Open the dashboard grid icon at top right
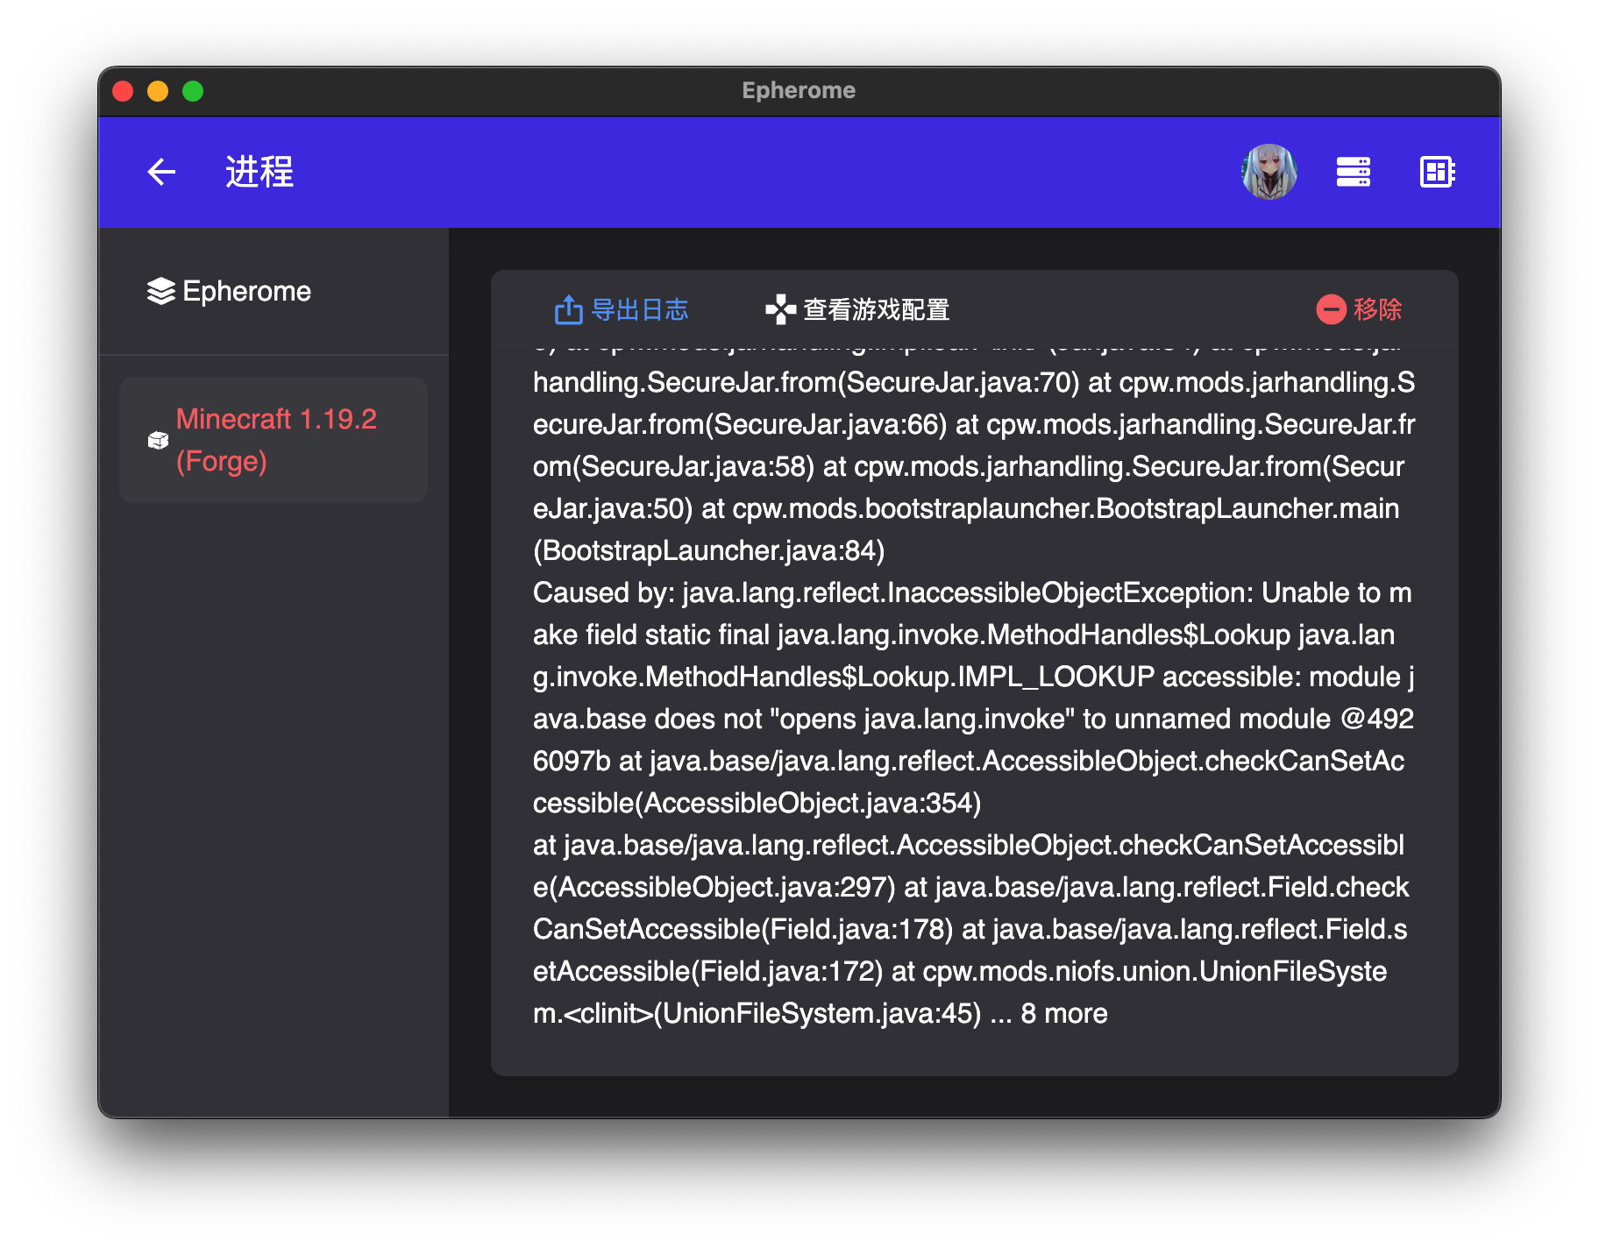Viewport: 1599px width, 1248px height. tap(1438, 172)
